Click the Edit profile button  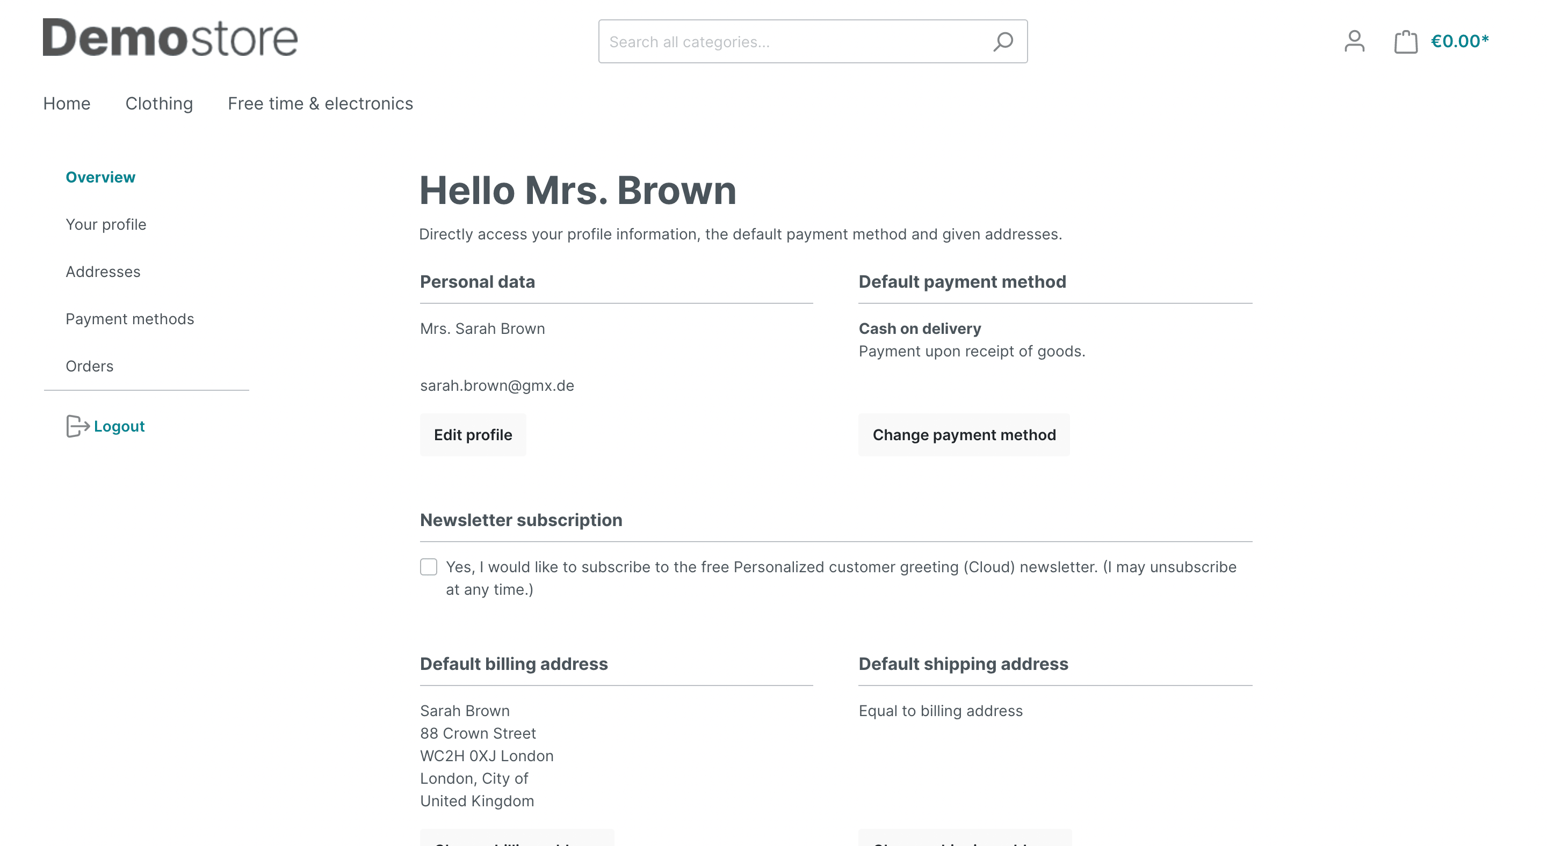pyautogui.click(x=473, y=434)
